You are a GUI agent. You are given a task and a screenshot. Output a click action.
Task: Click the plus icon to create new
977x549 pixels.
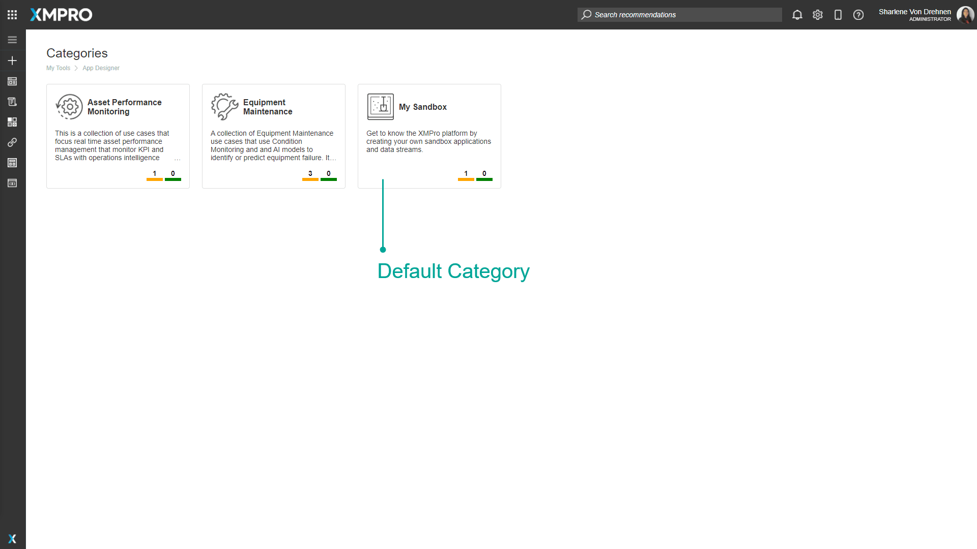(x=12, y=60)
